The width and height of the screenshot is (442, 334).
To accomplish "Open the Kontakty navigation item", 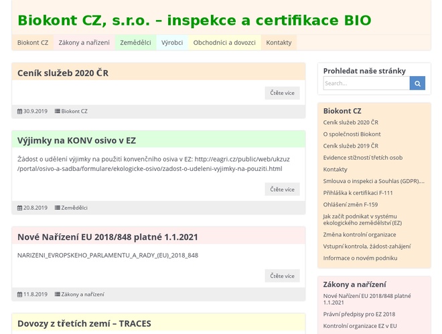I will (279, 43).
